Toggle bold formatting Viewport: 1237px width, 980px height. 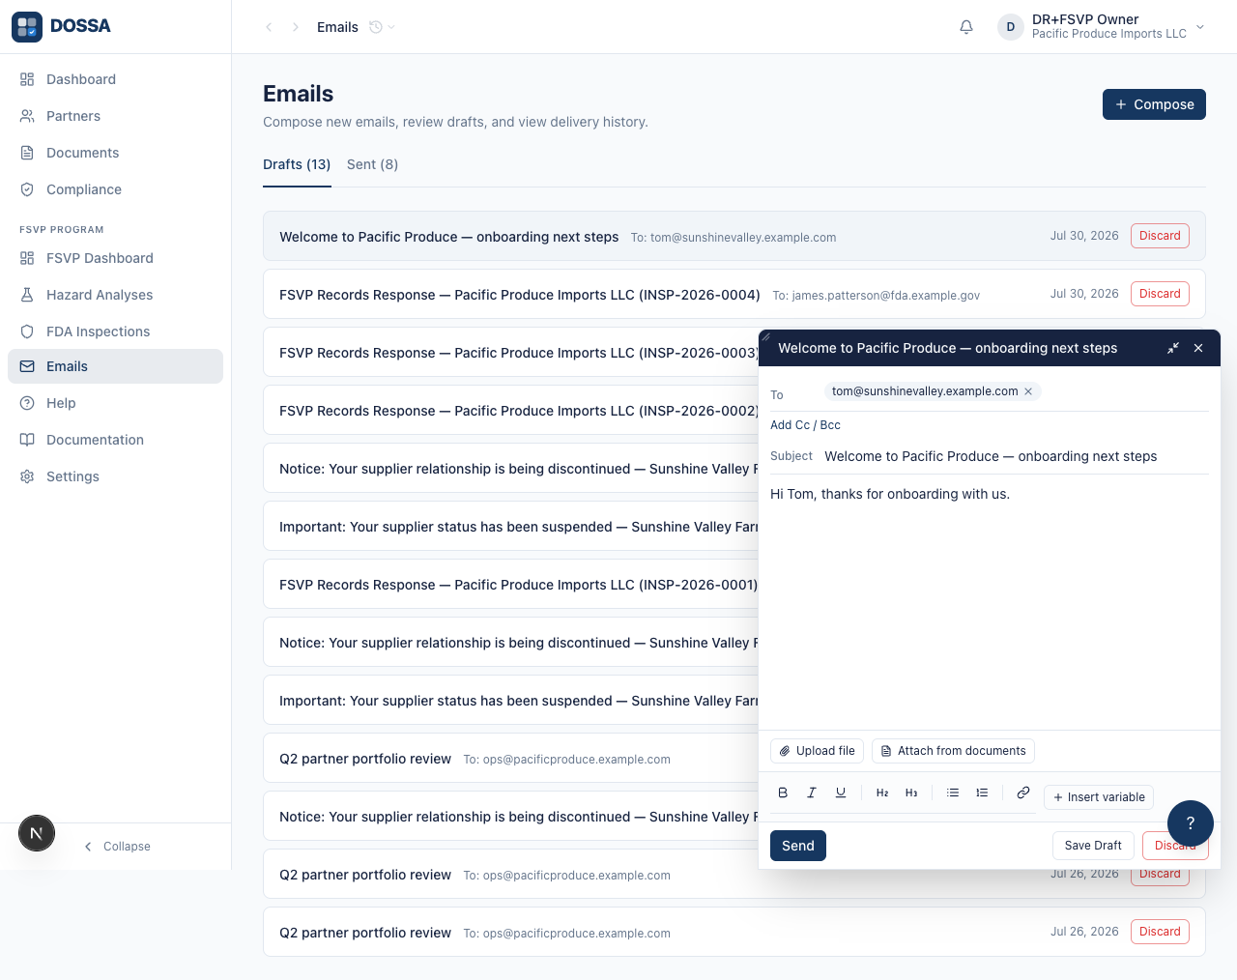(x=783, y=793)
